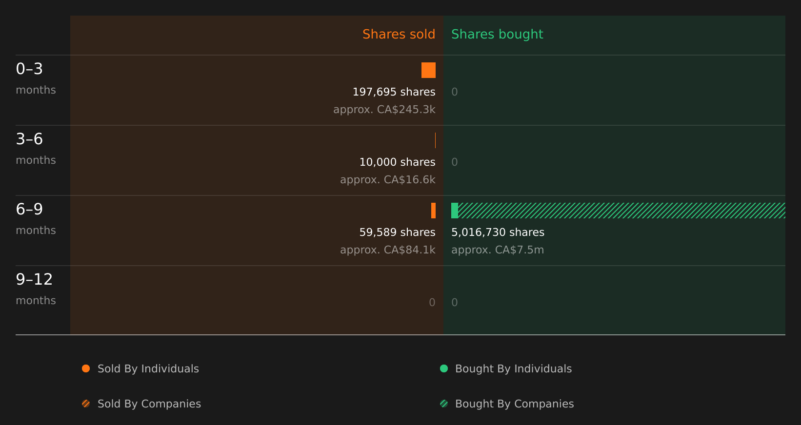Screen dimensions: 801x425
Task: Click the approx. CA$16.6k value
Action: (x=388, y=179)
